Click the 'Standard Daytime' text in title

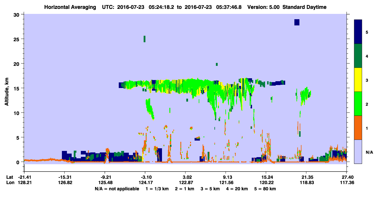pos(304,7)
